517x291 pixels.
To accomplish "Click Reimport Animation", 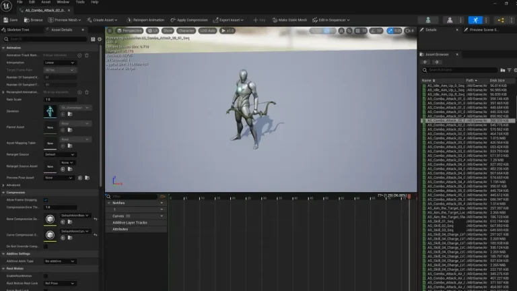I will [145, 20].
